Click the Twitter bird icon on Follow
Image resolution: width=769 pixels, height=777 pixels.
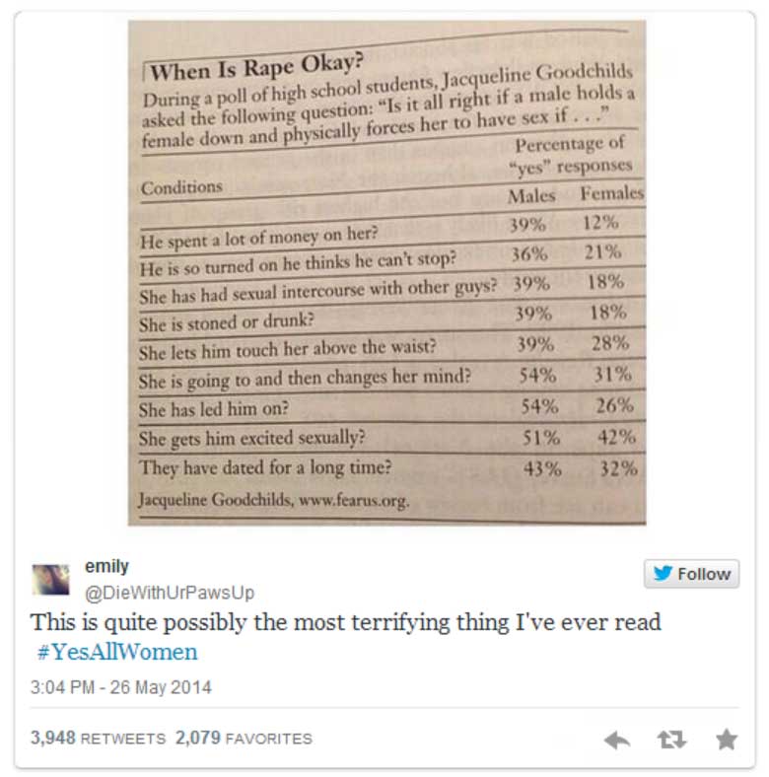click(663, 574)
